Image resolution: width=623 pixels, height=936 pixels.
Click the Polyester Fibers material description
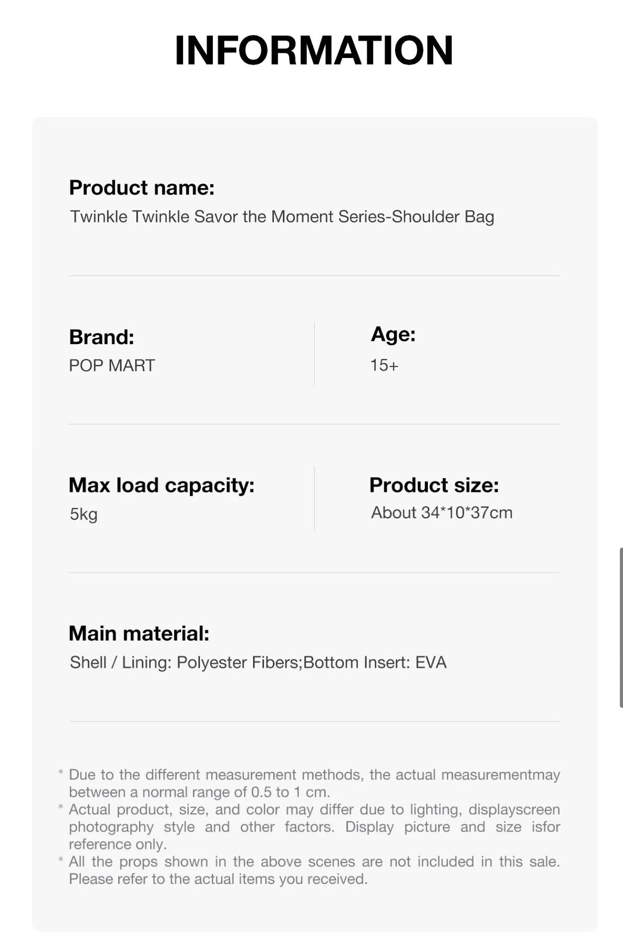point(258,662)
